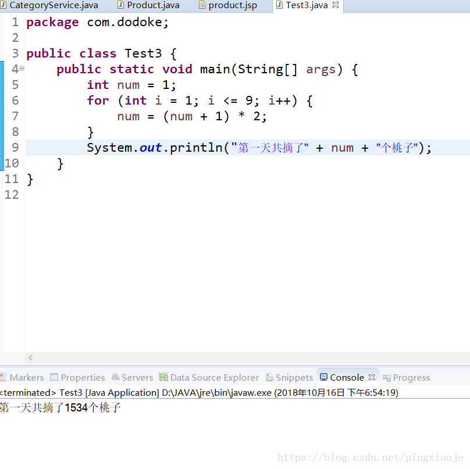Click the Properties view icon
470x469 pixels.
54,377
